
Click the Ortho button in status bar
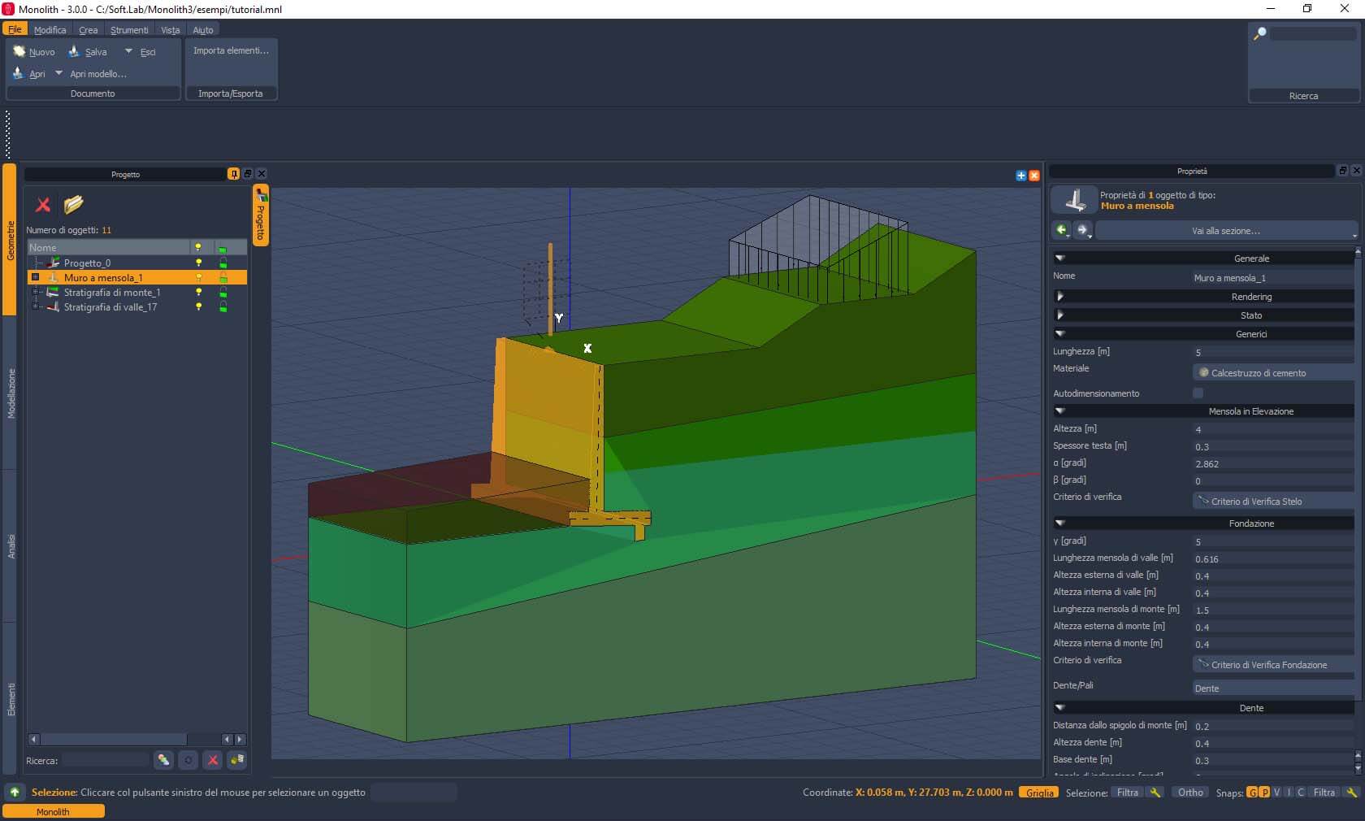pyautogui.click(x=1189, y=793)
